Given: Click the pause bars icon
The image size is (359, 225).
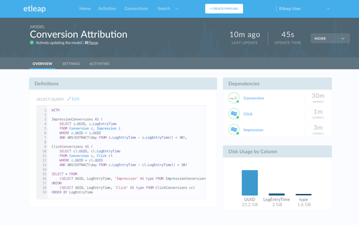Looking at the screenshot, I should point(86,42).
